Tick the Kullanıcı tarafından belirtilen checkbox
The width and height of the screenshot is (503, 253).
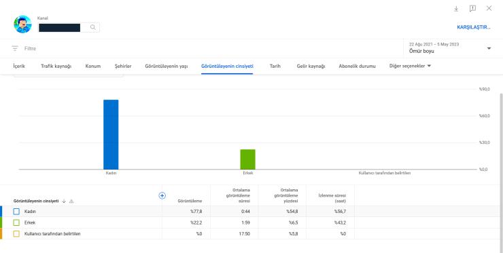16,234
